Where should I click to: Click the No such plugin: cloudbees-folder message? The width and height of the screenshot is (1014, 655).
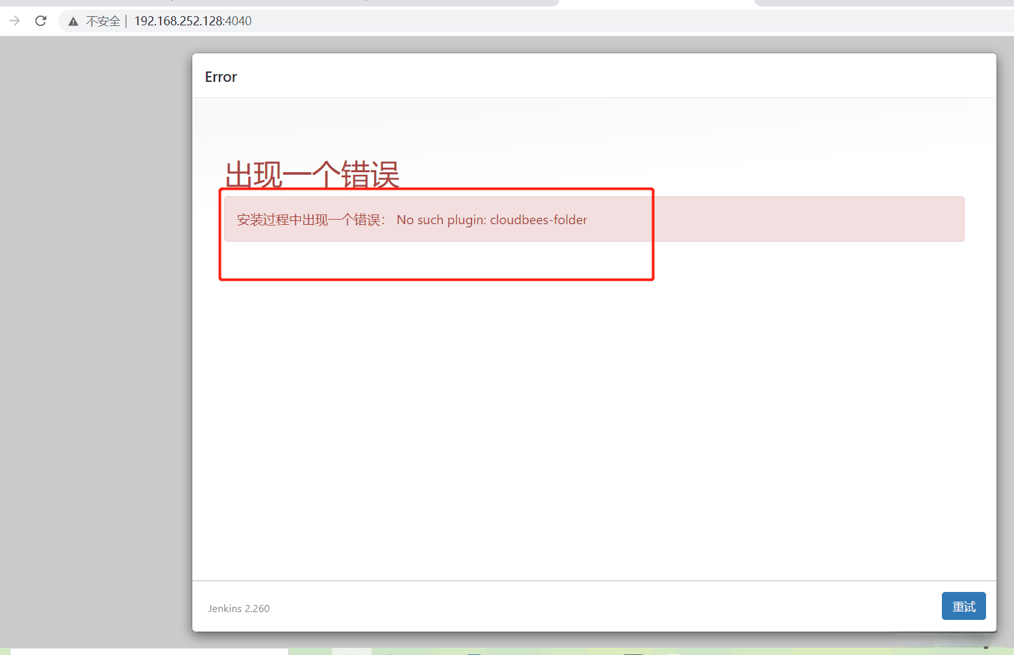pos(491,220)
